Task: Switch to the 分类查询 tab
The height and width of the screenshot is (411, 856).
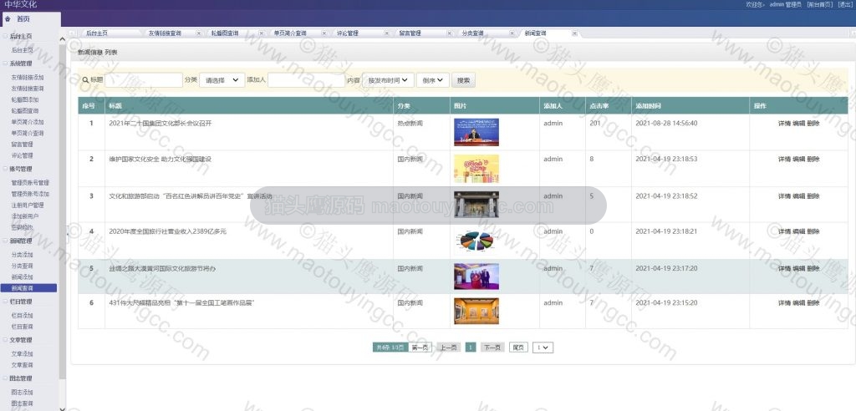Action: (473, 33)
